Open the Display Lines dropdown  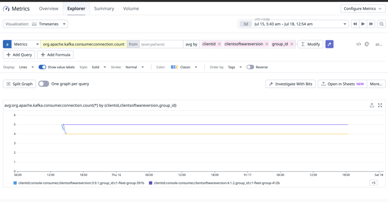coord(26,67)
